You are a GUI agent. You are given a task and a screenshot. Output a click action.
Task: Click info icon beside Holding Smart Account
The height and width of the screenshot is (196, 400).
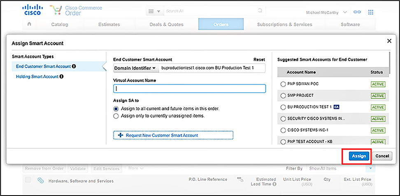(x=61, y=76)
